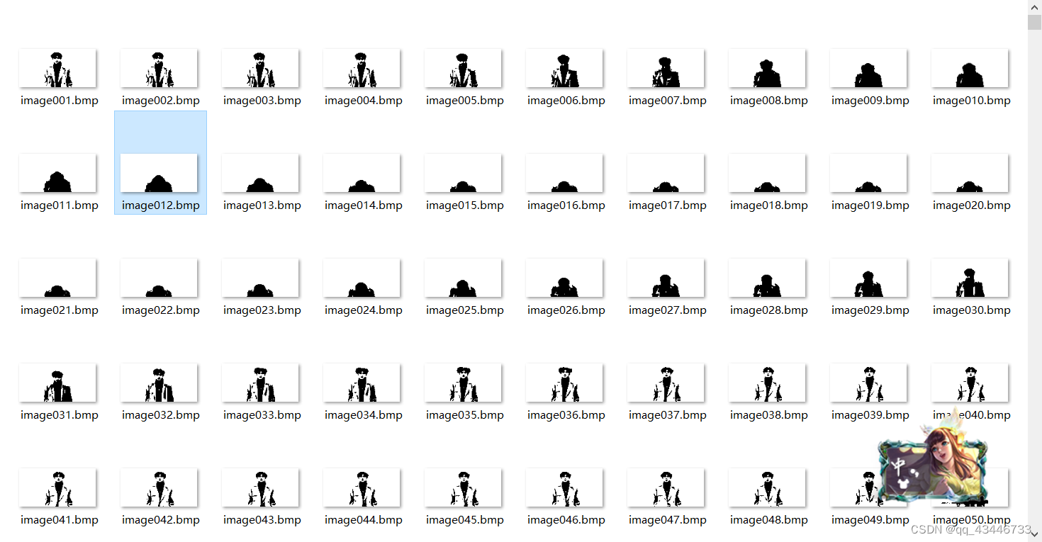
Task: Select the image013.bmp thumbnail
Action: point(260,173)
